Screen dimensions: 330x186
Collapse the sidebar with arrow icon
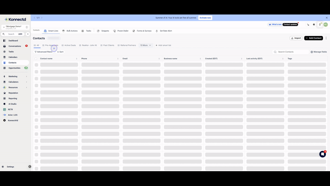[x=30, y=167]
